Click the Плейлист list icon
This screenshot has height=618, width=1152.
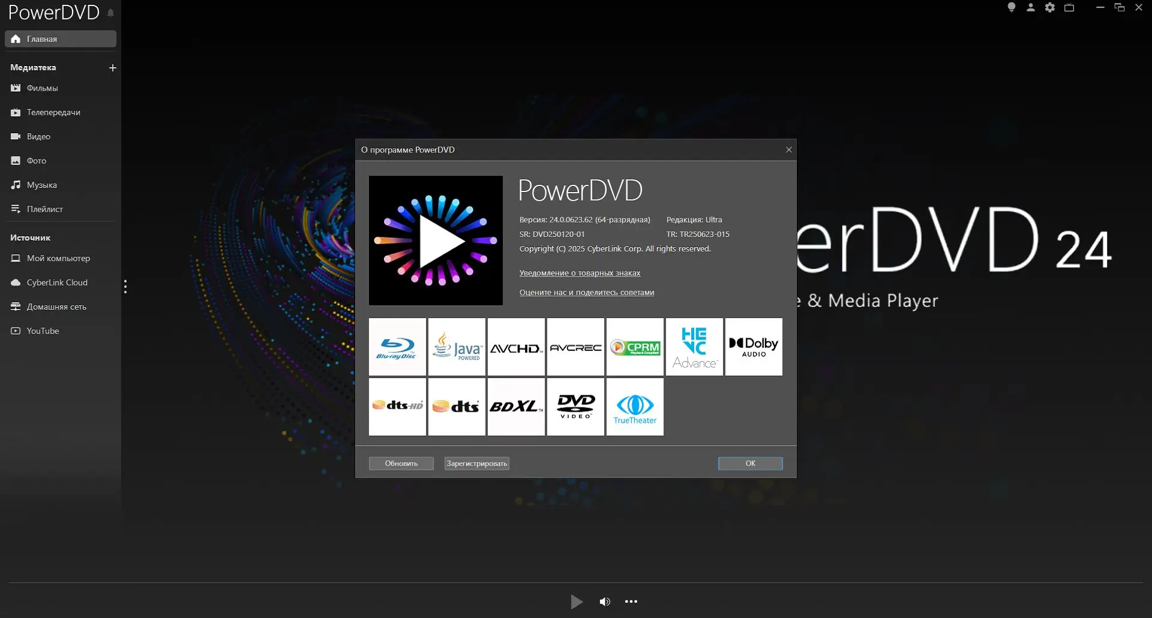pyautogui.click(x=16, y=209)
